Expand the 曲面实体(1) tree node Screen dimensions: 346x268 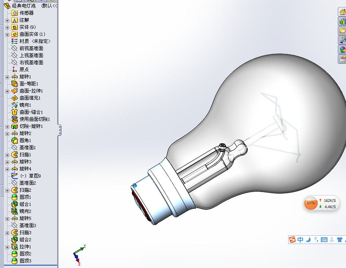click(7, 35)
